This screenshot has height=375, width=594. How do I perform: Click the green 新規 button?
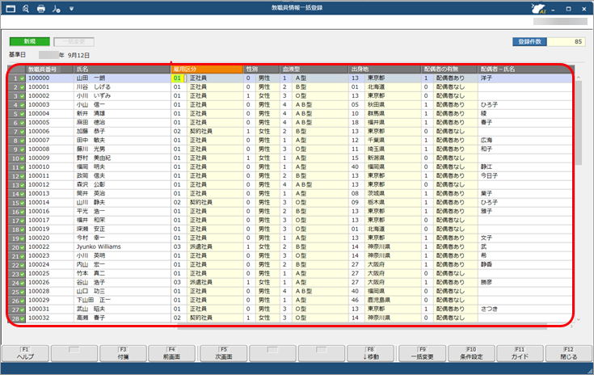pyautogui.click(x=29, y=41)
